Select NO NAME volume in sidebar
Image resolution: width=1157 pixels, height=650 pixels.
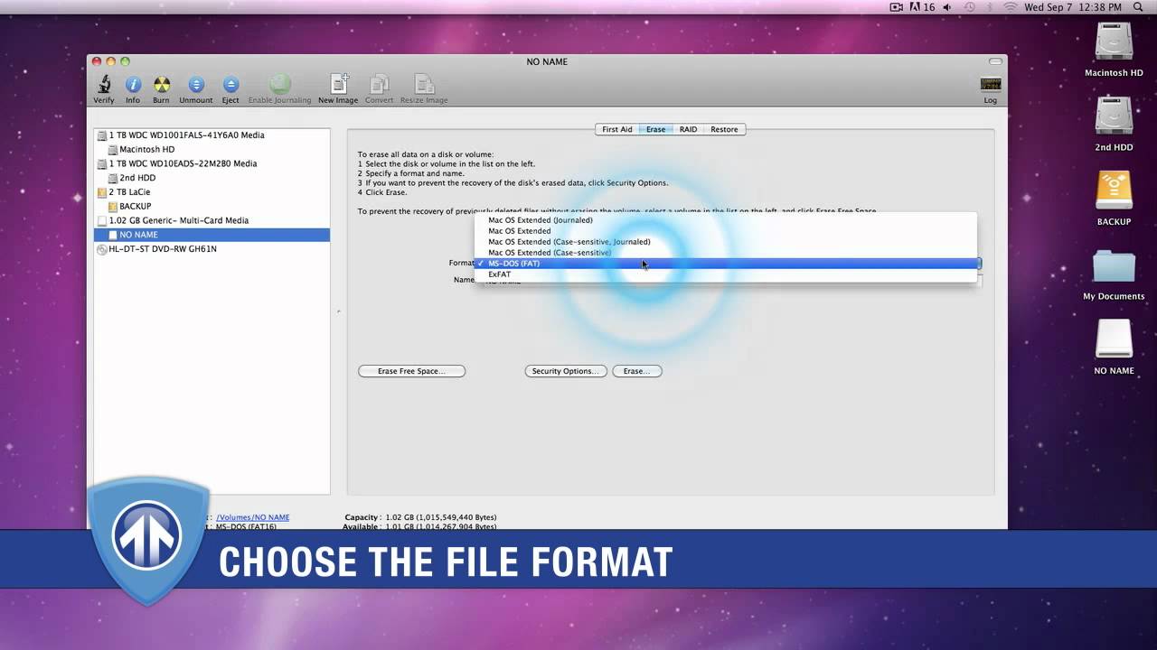click(x=212, y=235)
